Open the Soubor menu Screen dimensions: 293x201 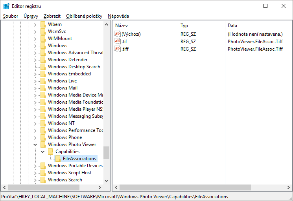11,16
